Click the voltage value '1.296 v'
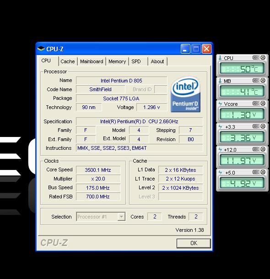270x279 pixels. tap(151, 107)
